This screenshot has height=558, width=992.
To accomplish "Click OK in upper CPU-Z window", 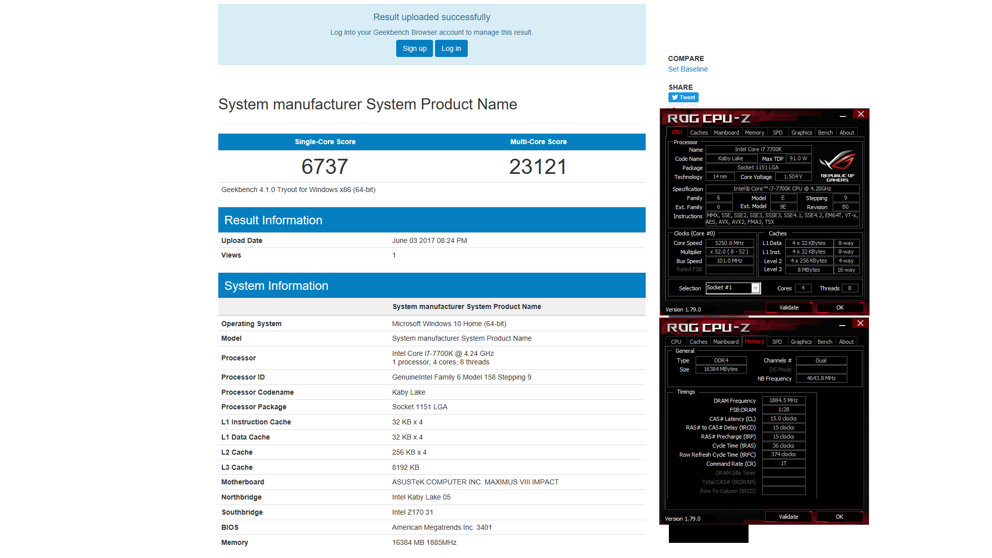I will (840, 307).
